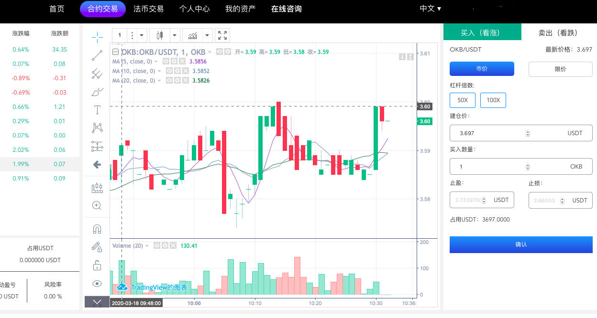Image resolution: width=597 pixels, height=318 pixels.
Task: Open the indicator templates dropdown arrow
Action: click(207, 35)
